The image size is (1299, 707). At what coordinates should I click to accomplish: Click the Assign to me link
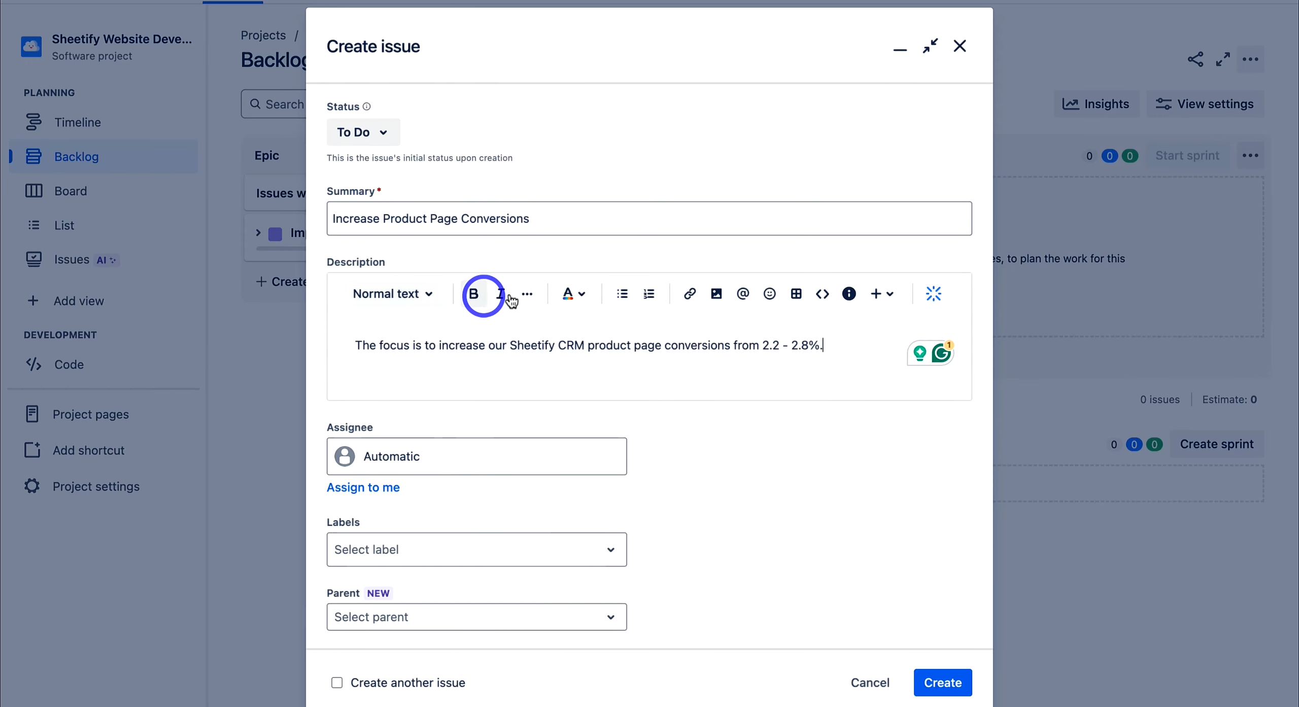tap(363, 487)
